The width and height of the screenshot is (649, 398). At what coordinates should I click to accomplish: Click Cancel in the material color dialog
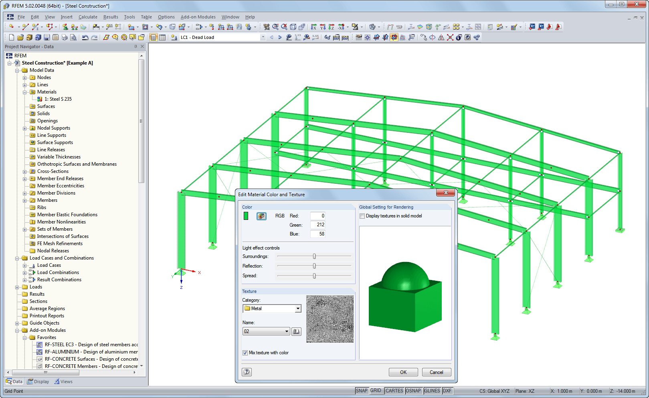(x=437, y=372)
